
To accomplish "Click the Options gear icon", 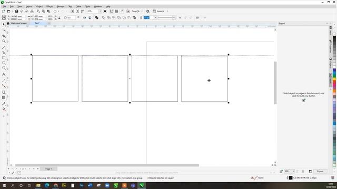I will [148, 11].
